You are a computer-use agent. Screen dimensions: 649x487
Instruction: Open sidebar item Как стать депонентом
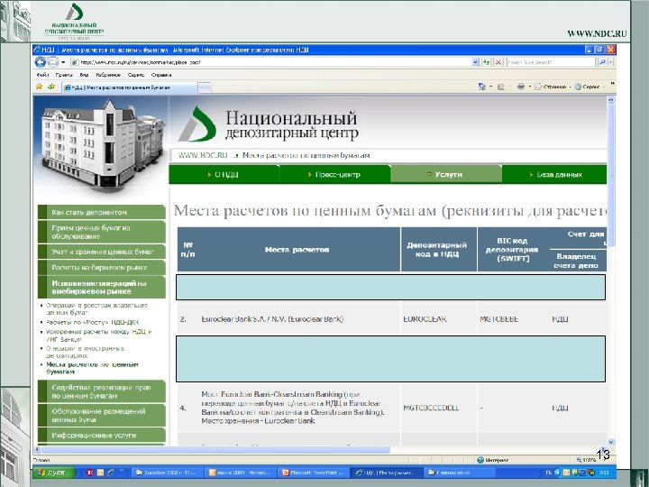(x=102, y=212)
